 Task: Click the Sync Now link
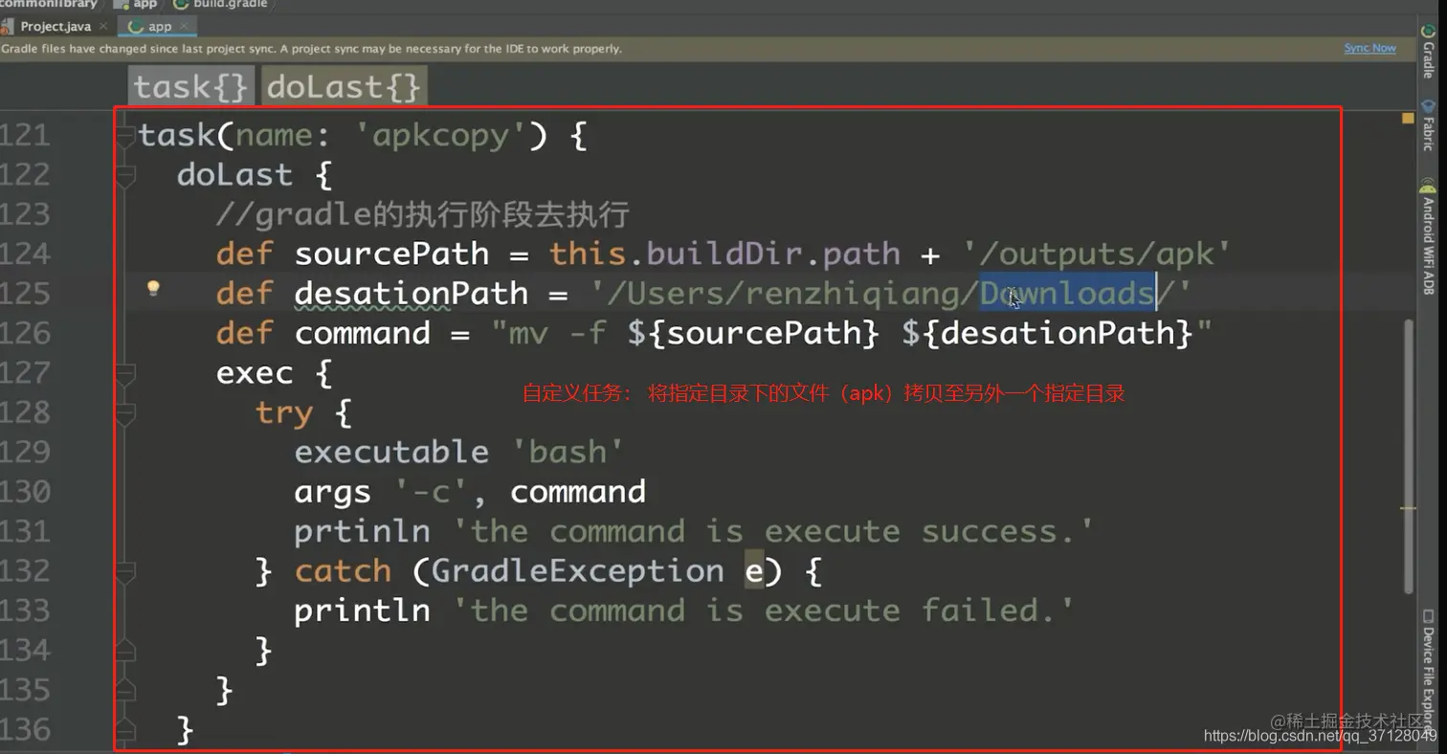(x=1369, y=48)
